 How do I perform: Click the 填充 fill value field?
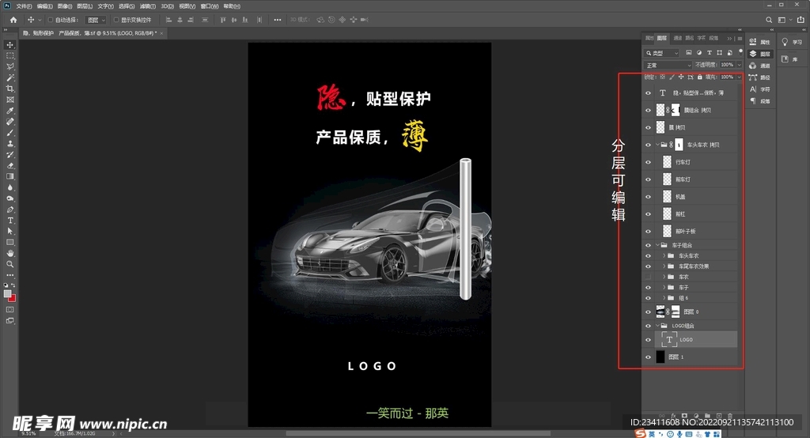[727, 77]
